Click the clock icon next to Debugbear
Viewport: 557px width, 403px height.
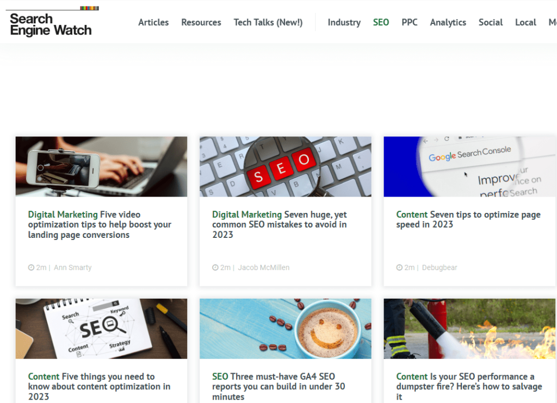(399, 267)
